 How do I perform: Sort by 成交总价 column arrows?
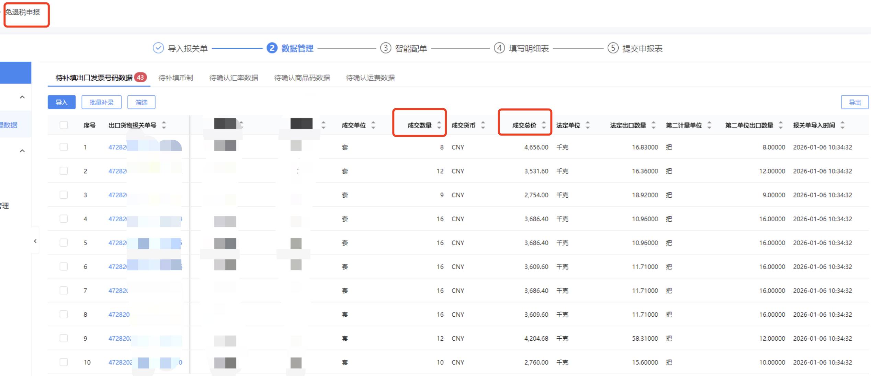[544, 125]
